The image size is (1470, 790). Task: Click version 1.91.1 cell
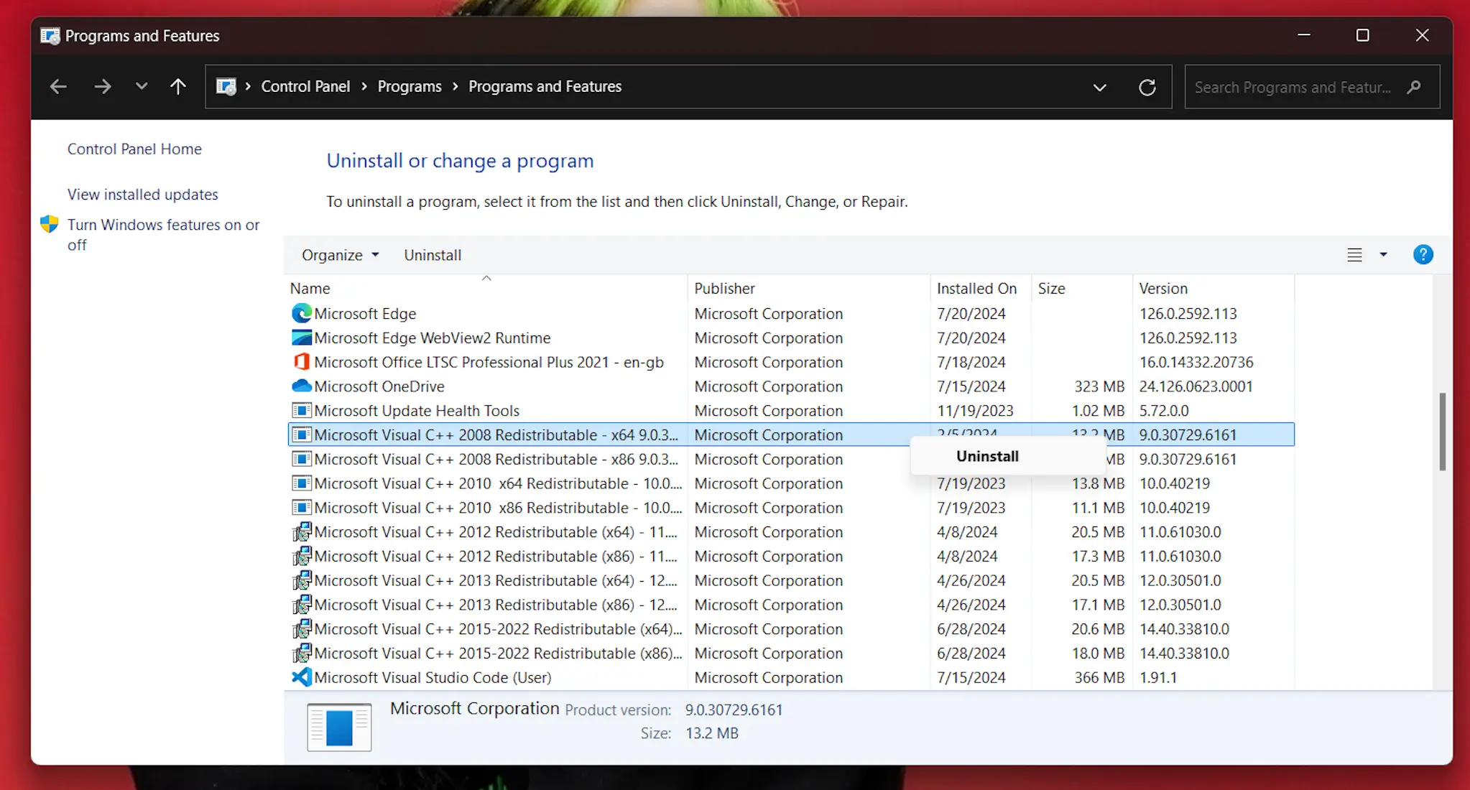(1158, 677)
